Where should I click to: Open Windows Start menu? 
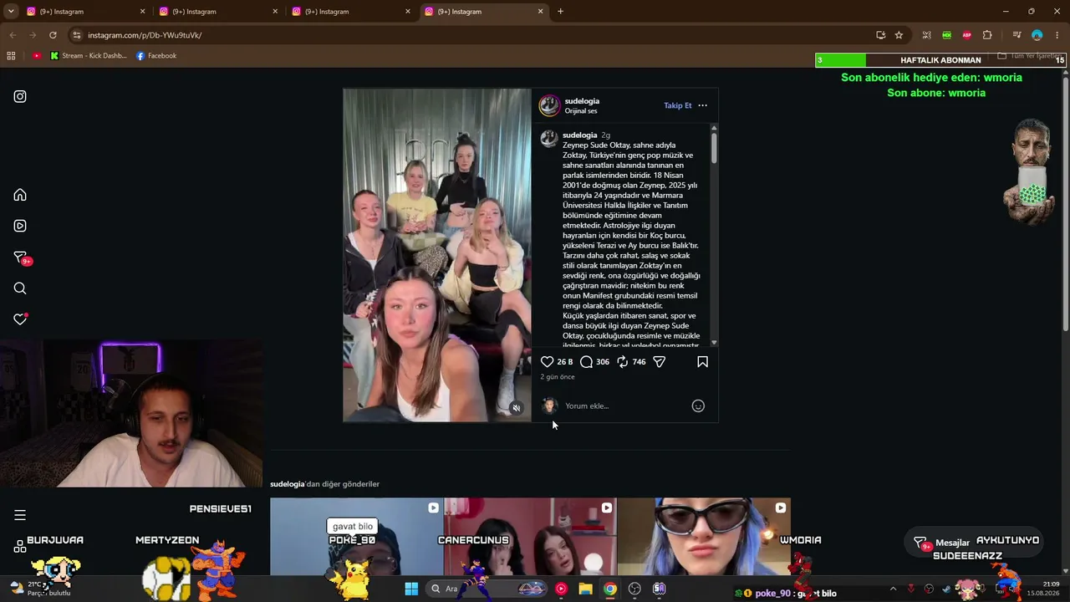[411, 589]
